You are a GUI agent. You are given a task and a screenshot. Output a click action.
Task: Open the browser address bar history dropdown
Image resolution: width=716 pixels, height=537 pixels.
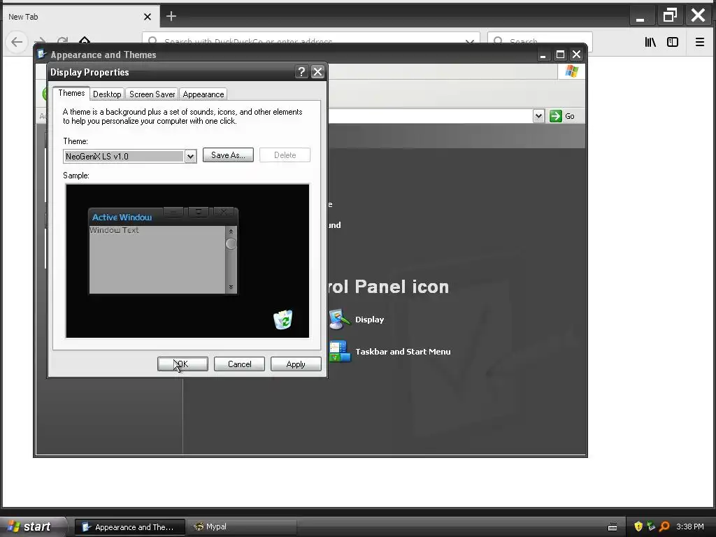coord(469,42)
